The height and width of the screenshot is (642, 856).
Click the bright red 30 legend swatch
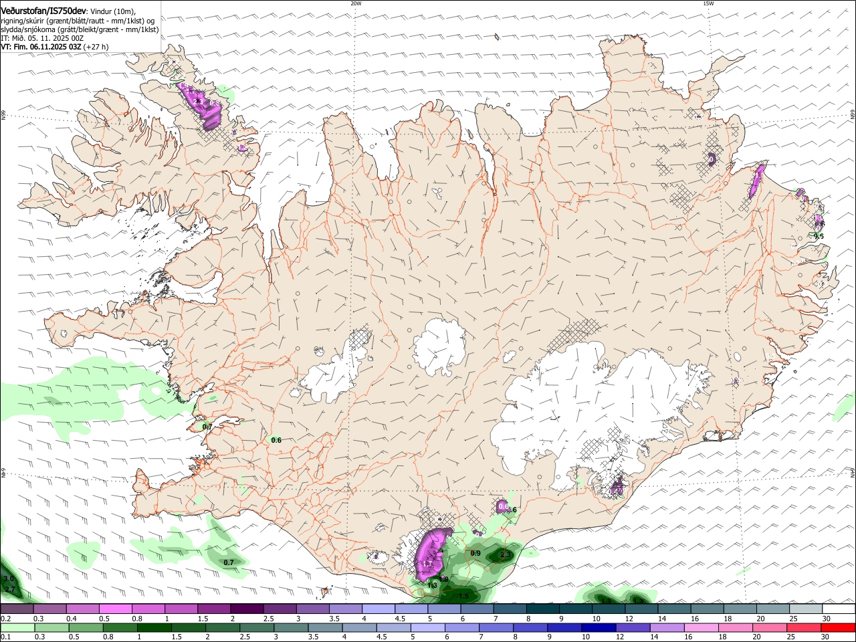pyautogui.click(x=839, y=628)
